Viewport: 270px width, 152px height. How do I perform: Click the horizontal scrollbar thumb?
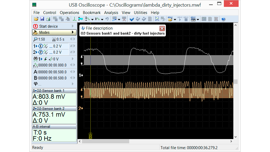click(105, 141)
